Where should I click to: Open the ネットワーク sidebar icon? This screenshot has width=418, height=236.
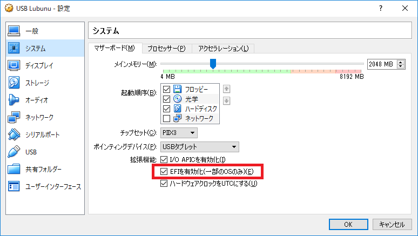14,117
